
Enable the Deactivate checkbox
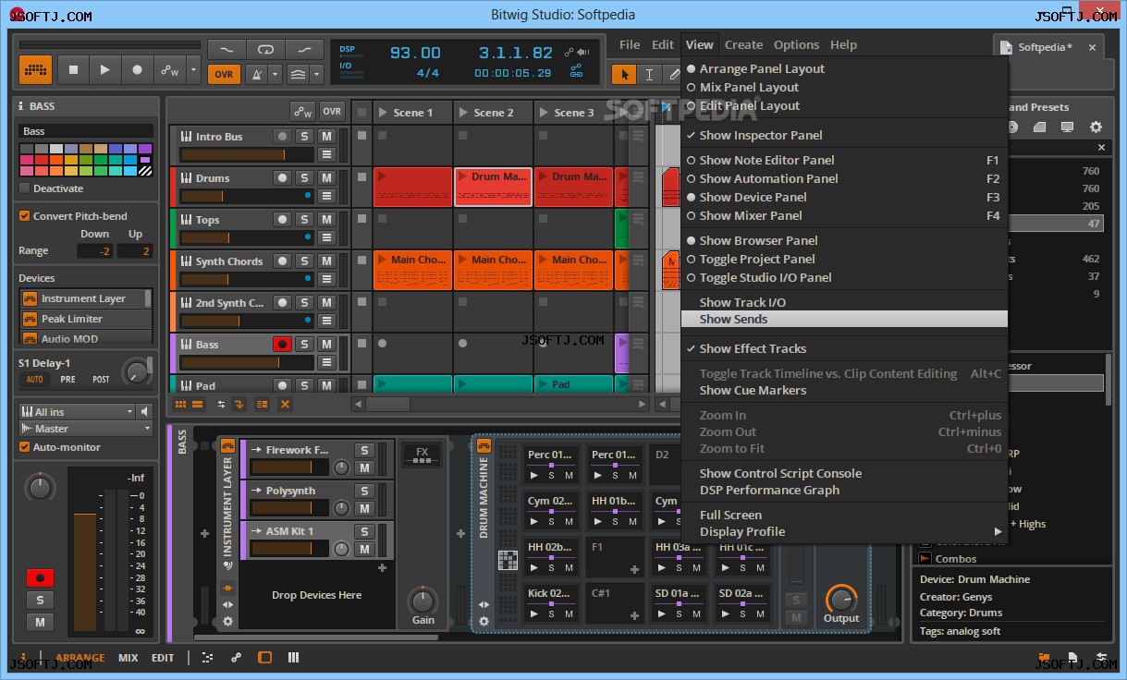pos(24,188)
